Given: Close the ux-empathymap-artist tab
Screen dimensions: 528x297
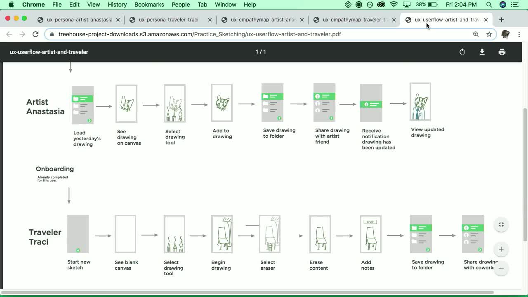Looking at the screenshot, I should (302, 20).
